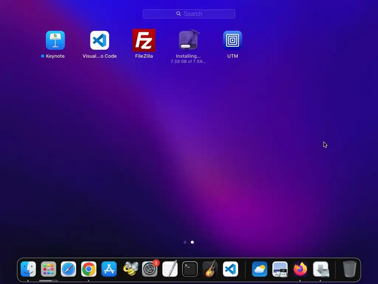
Task: Click the "FileZilla" name label
Action: pos(144,56)
